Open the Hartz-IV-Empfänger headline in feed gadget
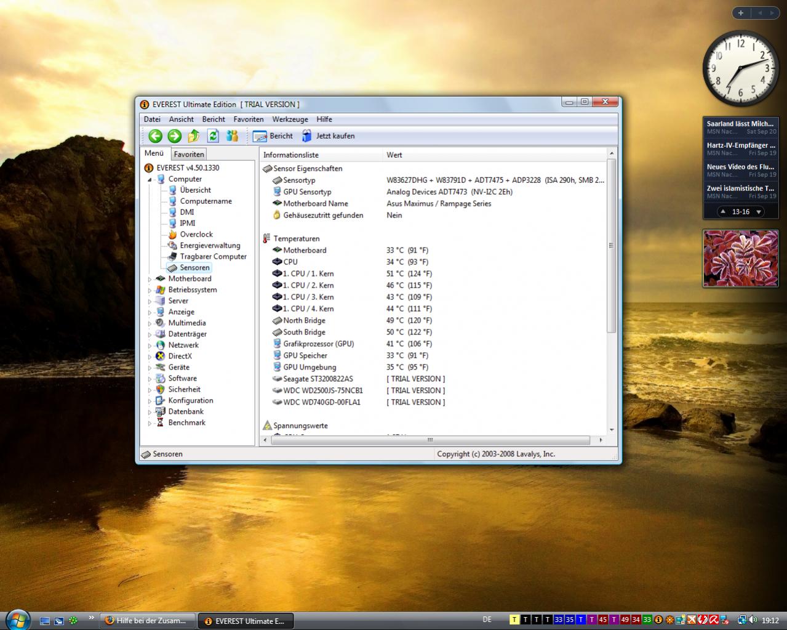Image resolution: width=787 pixels, height=630 pixels. [741, 145]
